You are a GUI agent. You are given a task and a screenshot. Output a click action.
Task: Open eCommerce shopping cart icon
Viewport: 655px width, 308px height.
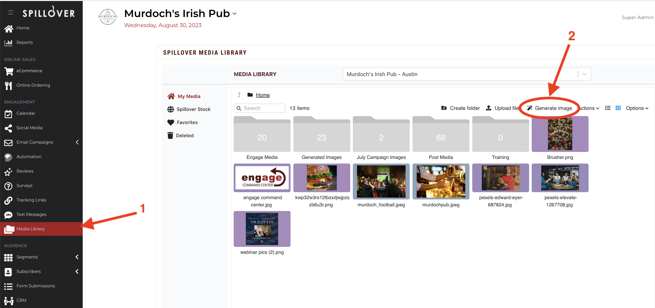(9, 71)
